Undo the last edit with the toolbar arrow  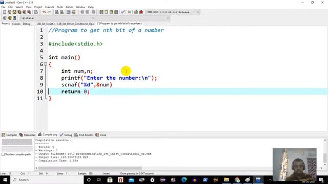[44, 12]
